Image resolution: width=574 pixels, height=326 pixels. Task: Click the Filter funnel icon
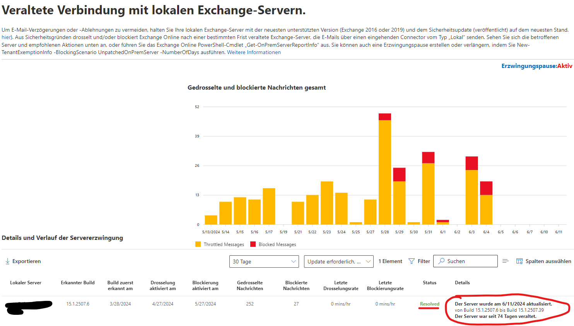point(412,261)
